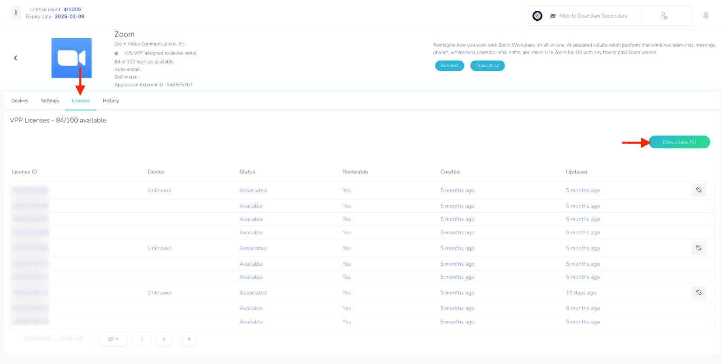Click 'Application External ID : 546505307' text

tap(153, 85)
